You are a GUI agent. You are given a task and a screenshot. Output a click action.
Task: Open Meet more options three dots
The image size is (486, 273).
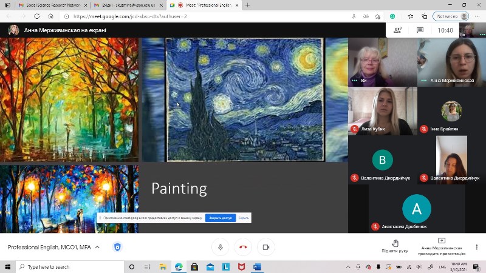[x=477, y=247]
